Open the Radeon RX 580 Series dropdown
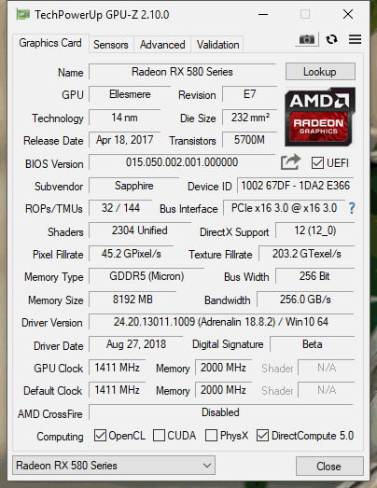 114,466
